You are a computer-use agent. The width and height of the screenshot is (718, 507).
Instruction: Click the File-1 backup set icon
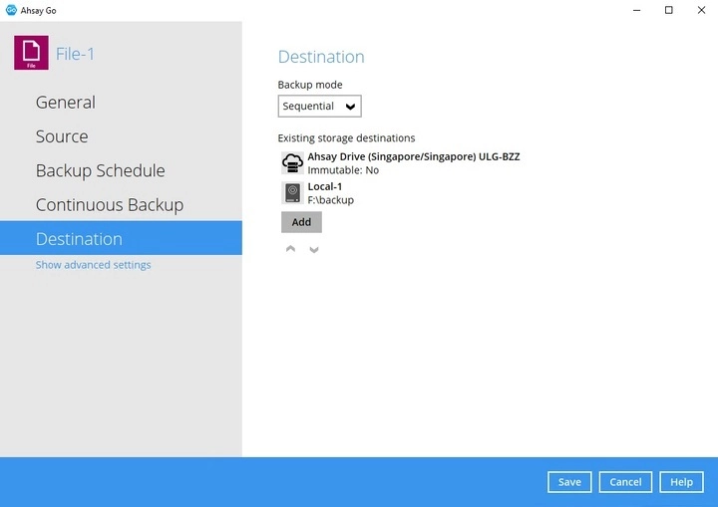(x=31, y=53)
